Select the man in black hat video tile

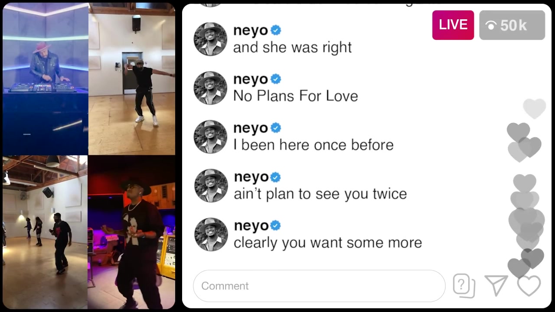[x=131, y=231]
